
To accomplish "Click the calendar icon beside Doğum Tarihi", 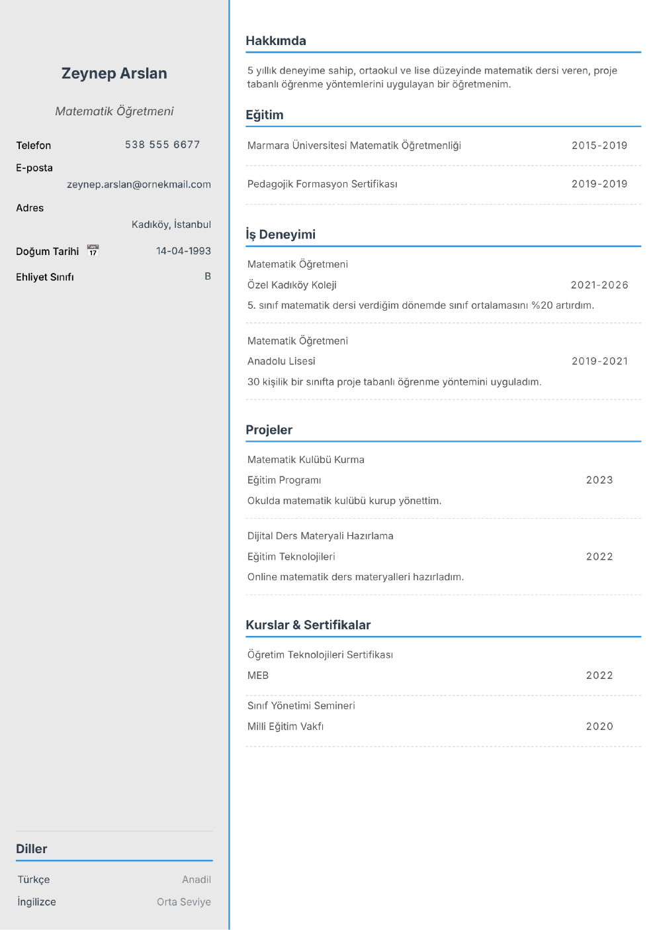I will point(93,251).
